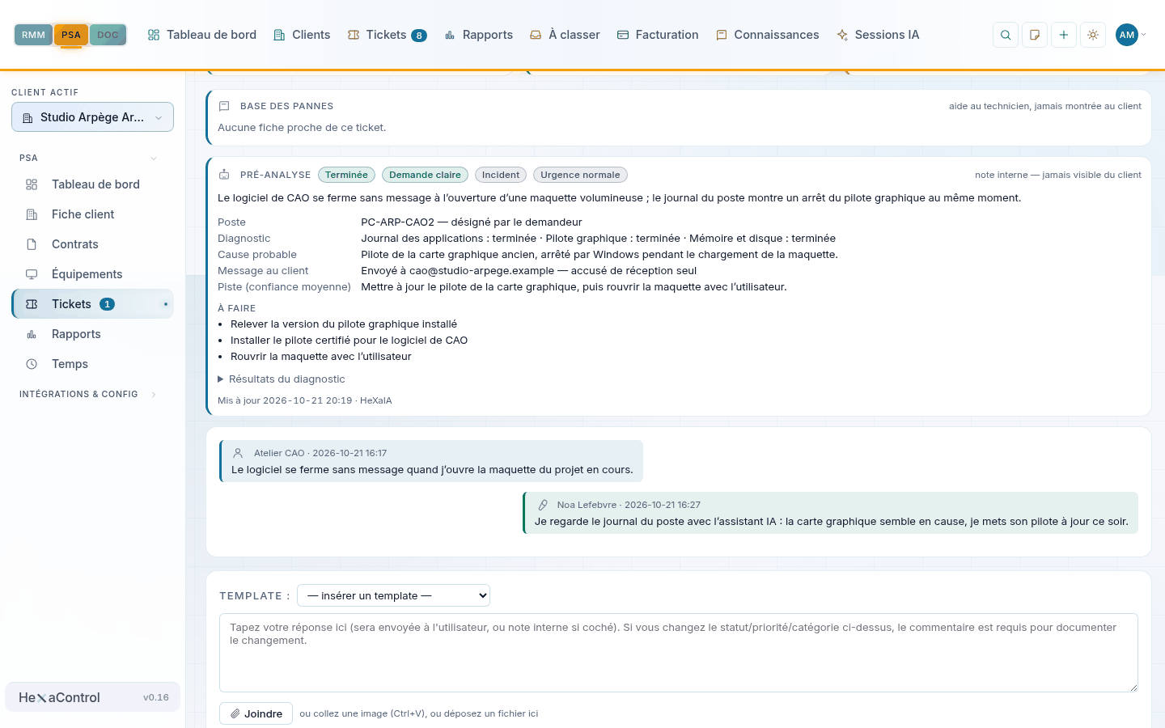Open the Studio Arpège active client dropdown
The height and width of the screenshot is (728, 1165).
click(92, 117)
